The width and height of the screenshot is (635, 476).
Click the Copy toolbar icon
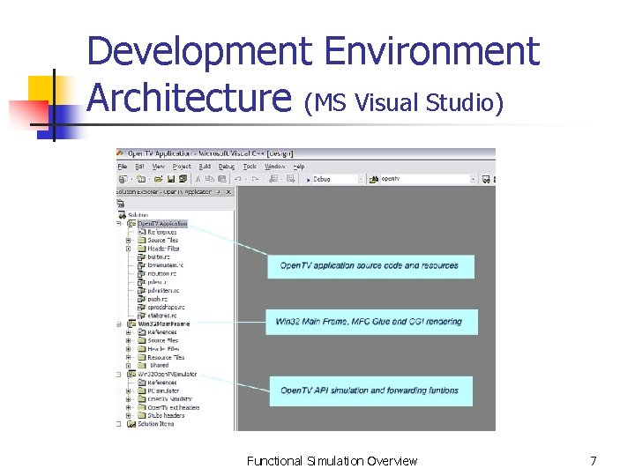point(209,179)
